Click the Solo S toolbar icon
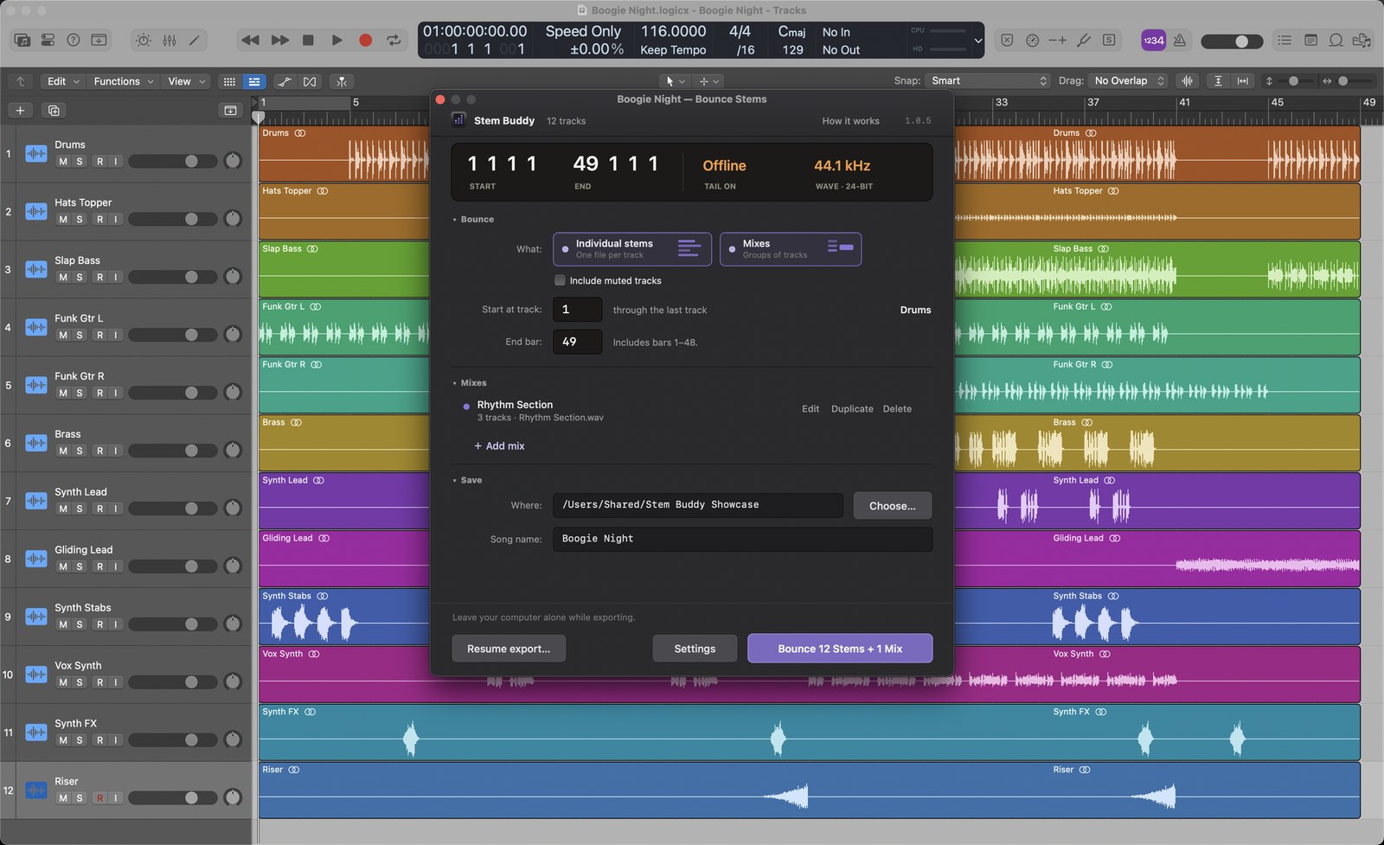Screen dimensions: 1384x845 (x=1108, y=40)
